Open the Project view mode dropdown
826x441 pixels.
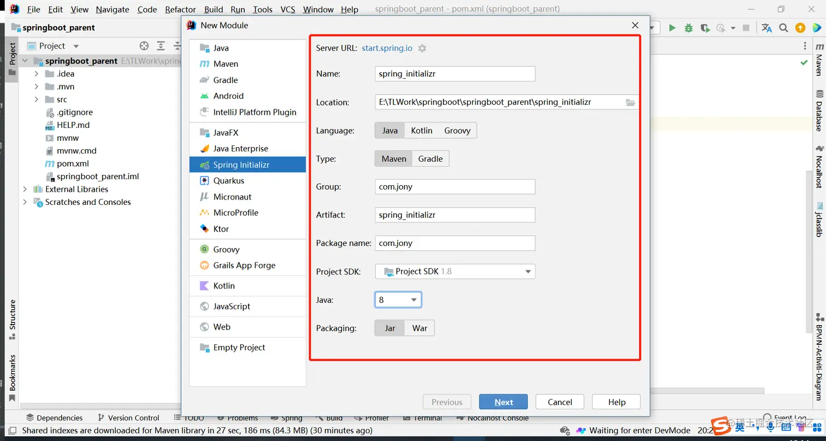pyautogui.click(x=76, y=46)
